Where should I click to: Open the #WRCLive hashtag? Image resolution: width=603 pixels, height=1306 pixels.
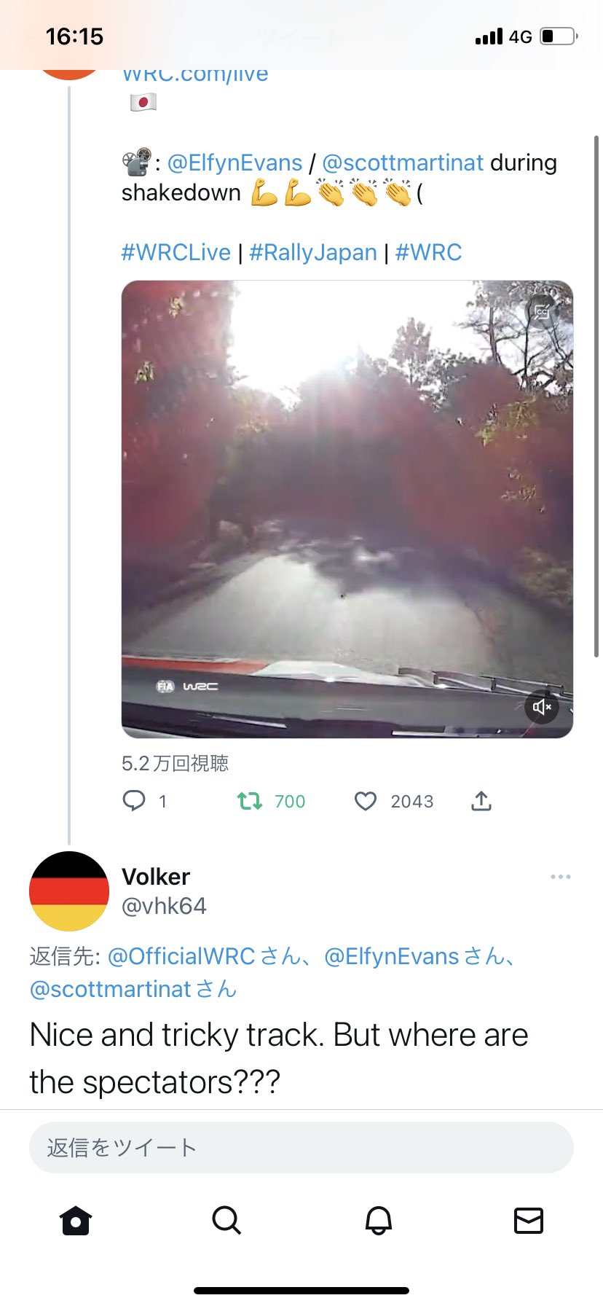pyautogui.click(x=176, y=252)
